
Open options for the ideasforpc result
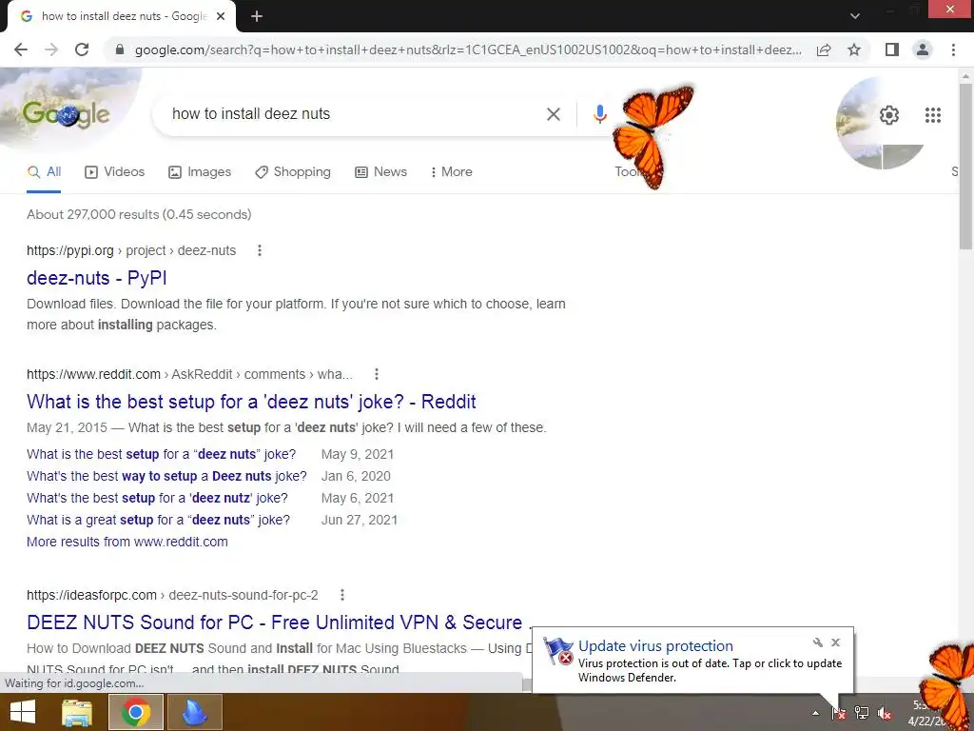pyautogui.click(x=342, y=595)
